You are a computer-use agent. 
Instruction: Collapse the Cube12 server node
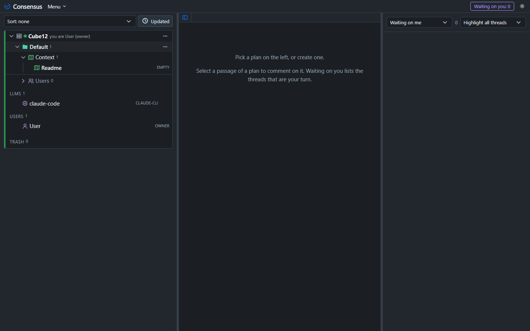tap(11, 36)
